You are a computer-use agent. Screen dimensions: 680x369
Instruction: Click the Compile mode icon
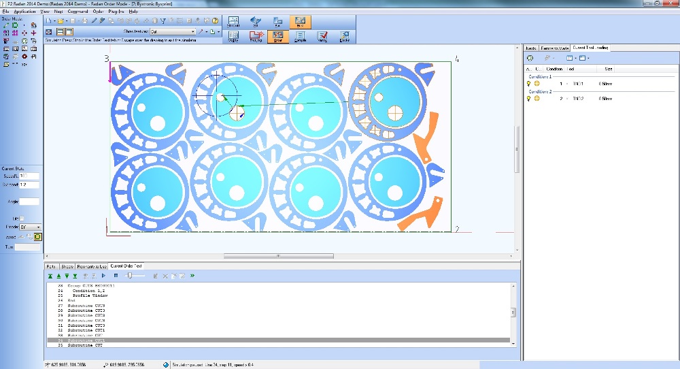pyautogui.click(x=300, y=37)
